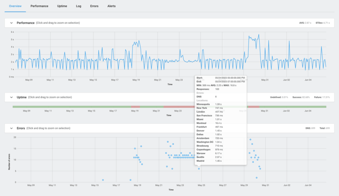Viewport: 339px width, 196px height.
Task: Collapse the Errors section chevron
Action: click(x=11, y=128)
